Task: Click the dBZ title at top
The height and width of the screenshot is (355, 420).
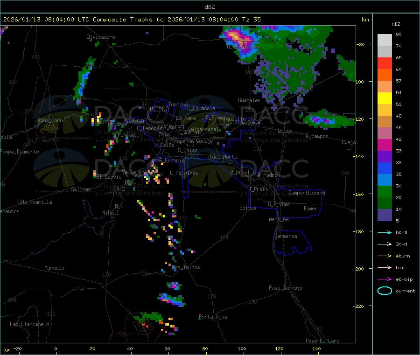Action: (x=210, y=7)
